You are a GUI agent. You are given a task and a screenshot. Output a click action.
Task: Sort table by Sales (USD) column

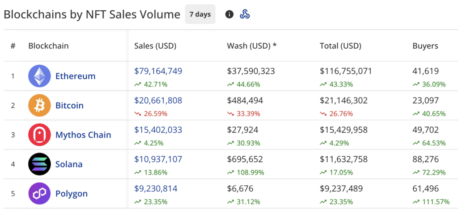click(x=155, y=46)
